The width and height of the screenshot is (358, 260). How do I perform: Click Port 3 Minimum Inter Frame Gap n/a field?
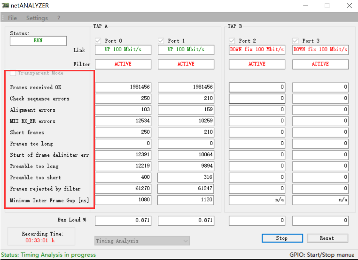(320, 200)
